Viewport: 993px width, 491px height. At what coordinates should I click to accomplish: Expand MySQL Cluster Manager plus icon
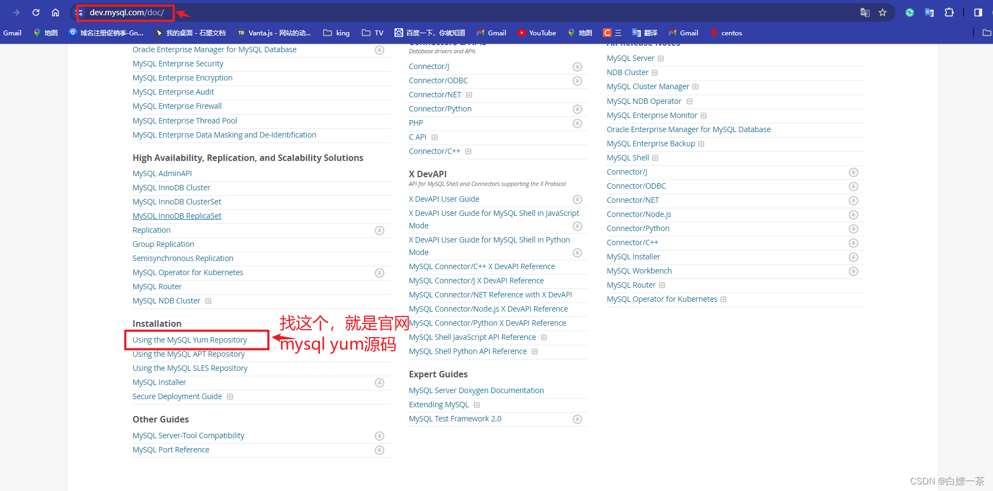click(695, 87)
